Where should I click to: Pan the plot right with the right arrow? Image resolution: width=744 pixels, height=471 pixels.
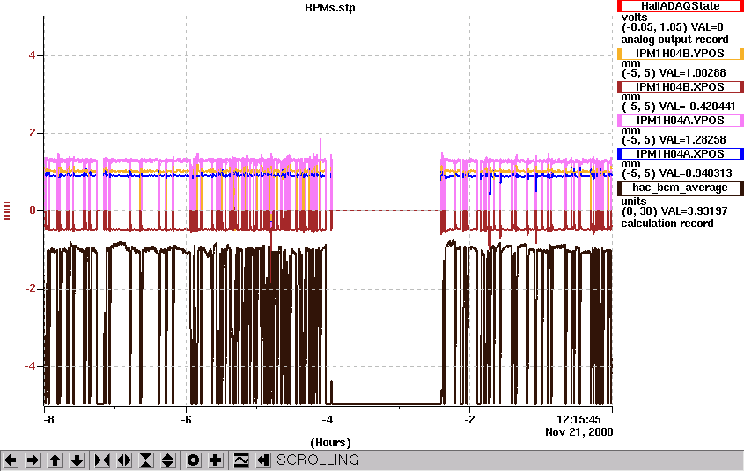(x=33, y=460)
